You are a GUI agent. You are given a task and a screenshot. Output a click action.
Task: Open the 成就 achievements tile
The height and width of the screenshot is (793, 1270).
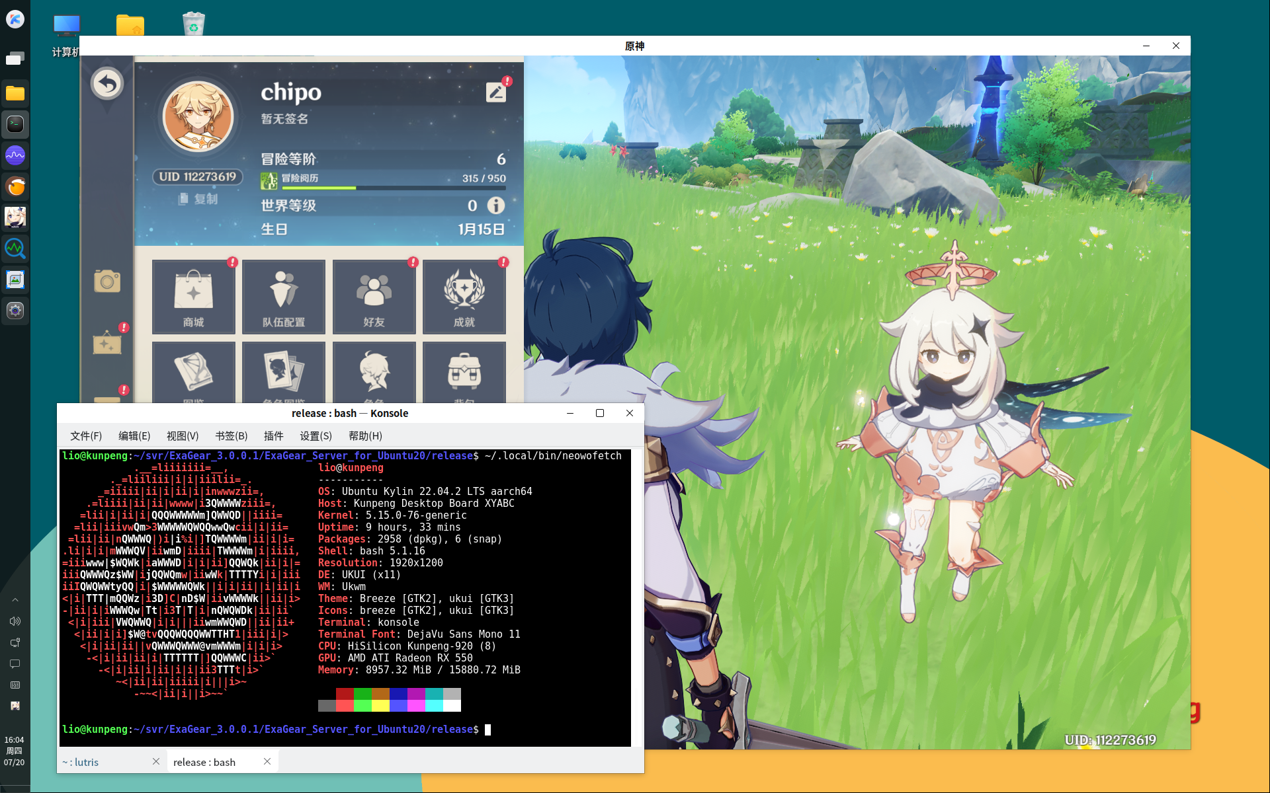[x=464, y=297]
